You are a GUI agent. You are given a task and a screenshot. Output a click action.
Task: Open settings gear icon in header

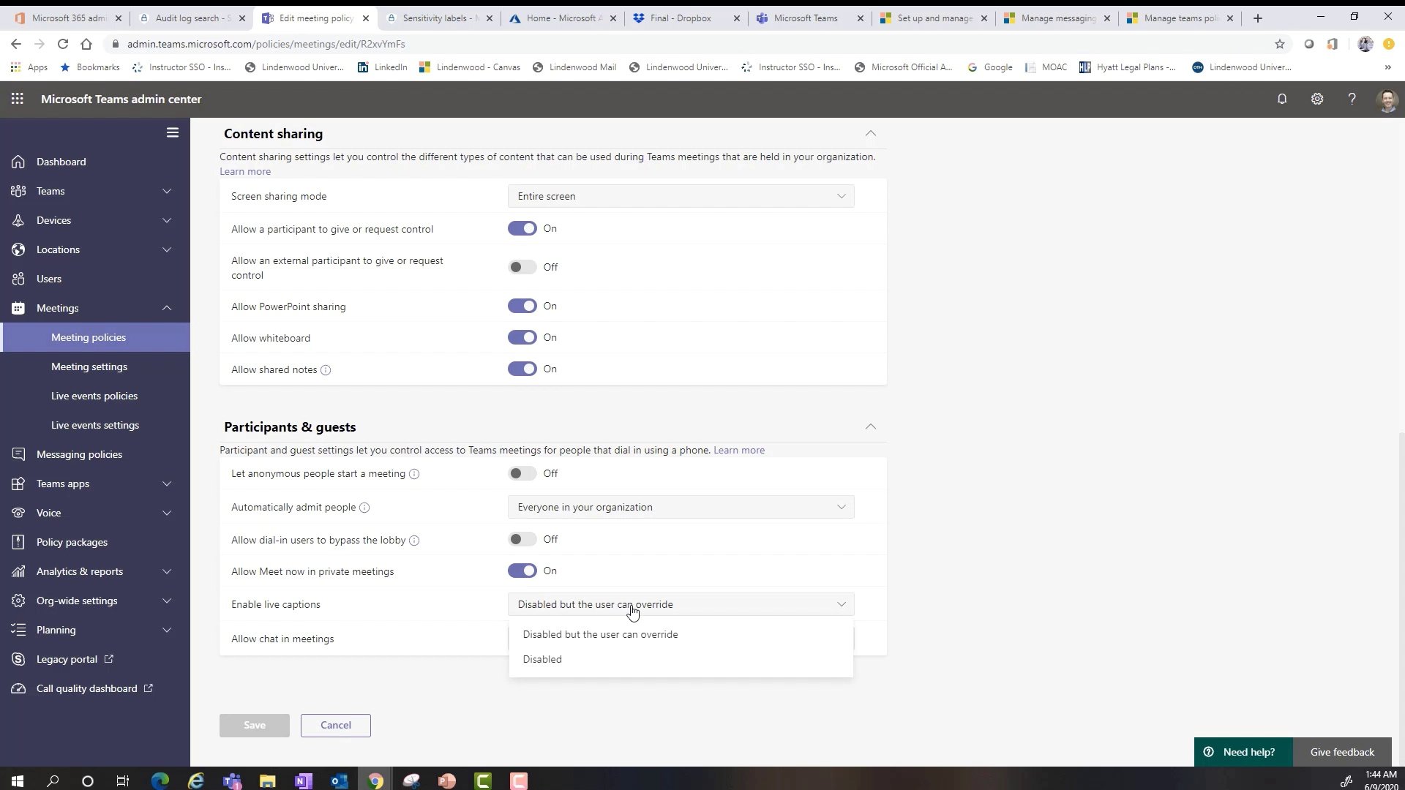tap(1317, 99)
